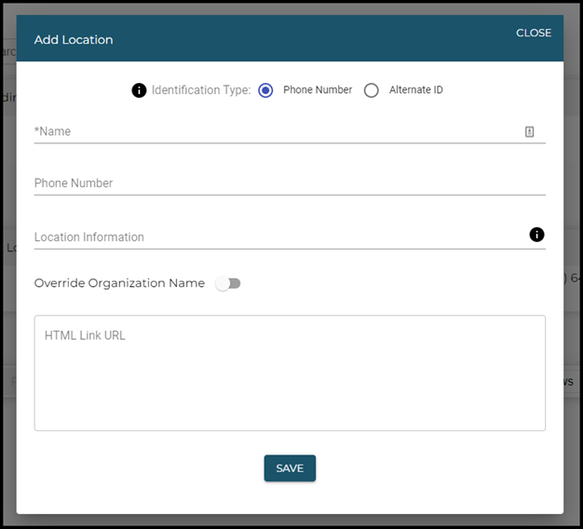Click empty area of the dialog header bar
This screenshot has height=529, width=583.
click(307, 39)
